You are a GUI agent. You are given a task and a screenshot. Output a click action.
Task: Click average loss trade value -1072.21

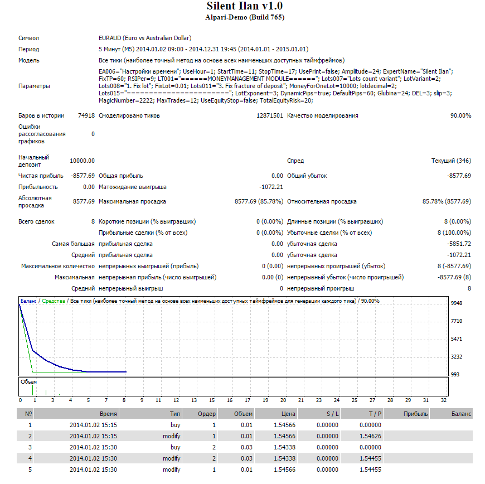click(459, 255)
